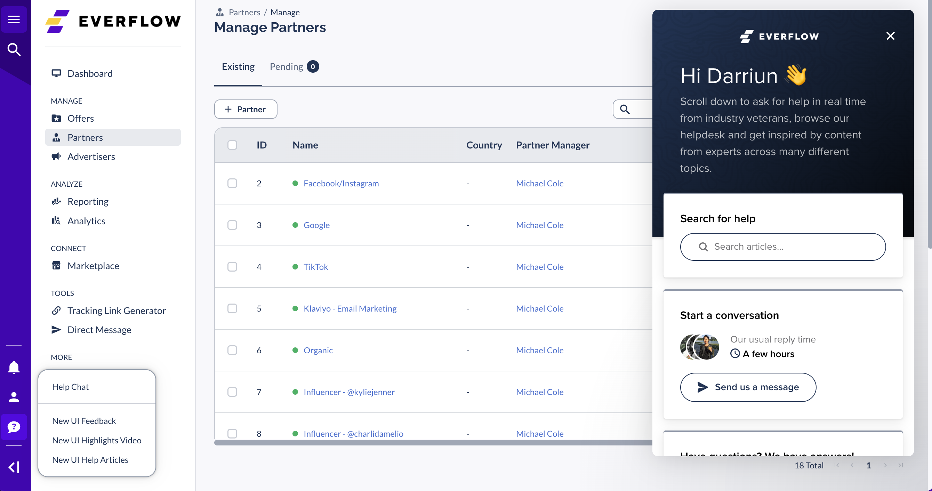Screen dimensions: 932x491
Task: Toggle the select-all header checkbox
Action: tap(232, 145)
